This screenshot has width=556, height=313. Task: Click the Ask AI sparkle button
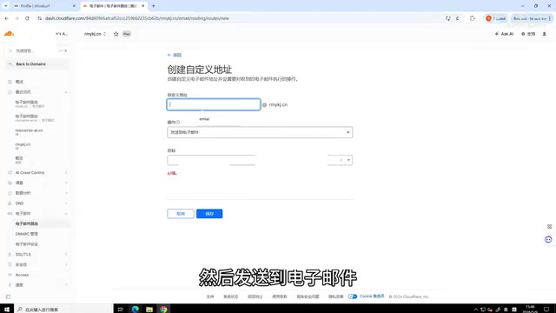504,34
